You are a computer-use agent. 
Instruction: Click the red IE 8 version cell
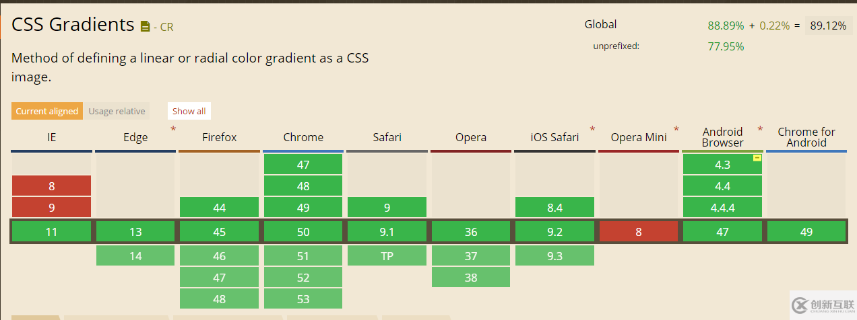pyautogui.click(x=52, y=186)
